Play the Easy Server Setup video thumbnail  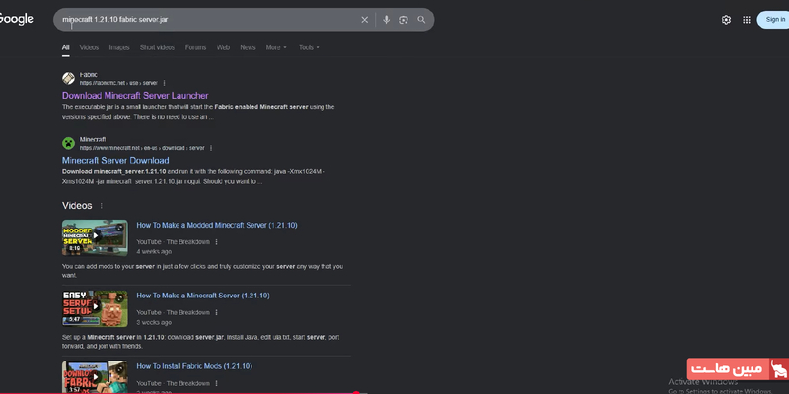click(x=95, y=307)
